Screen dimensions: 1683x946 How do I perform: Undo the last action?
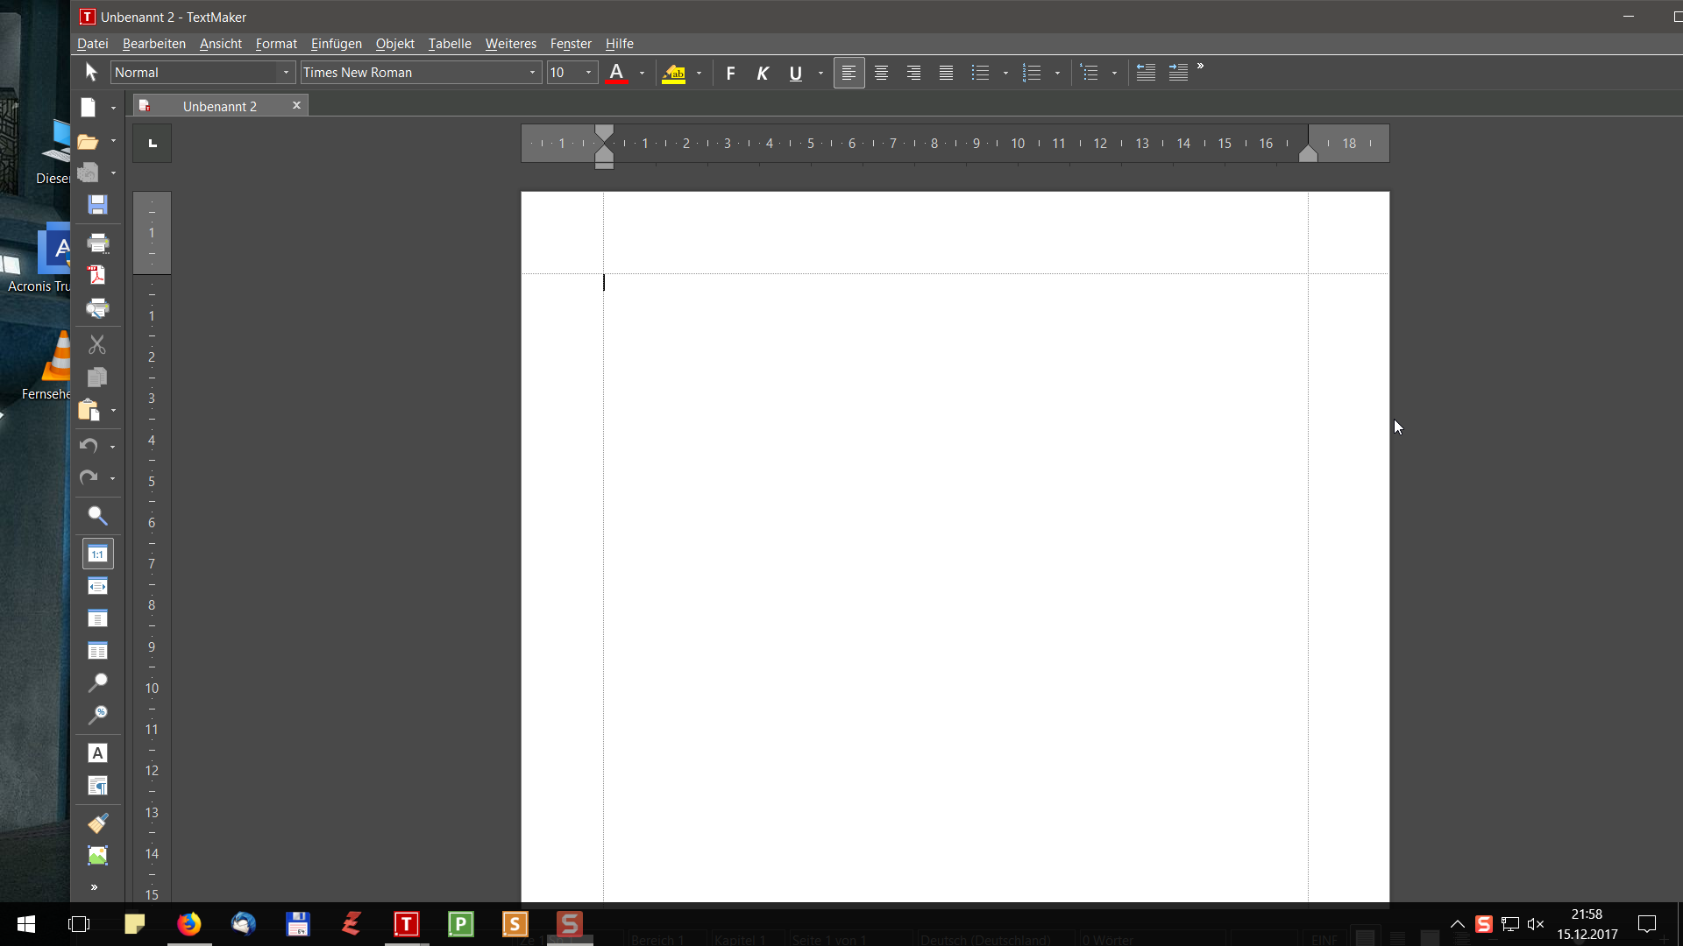89,446
